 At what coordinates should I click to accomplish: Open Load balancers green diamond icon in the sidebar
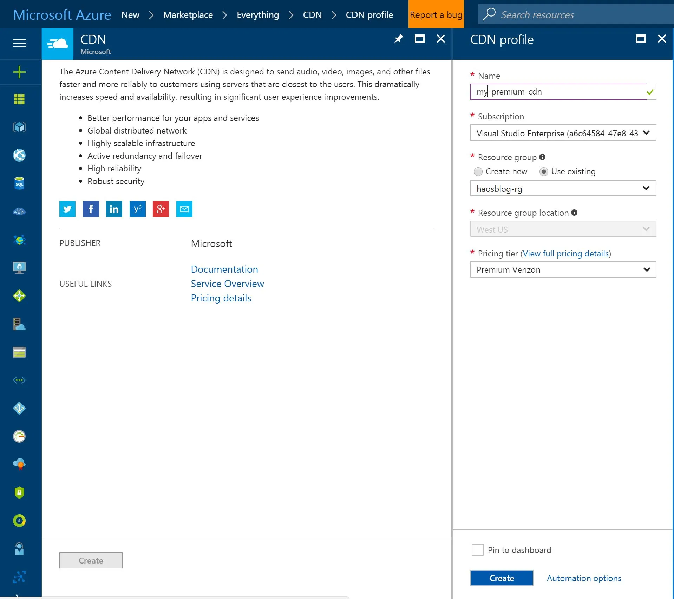(x=19, y=296)
